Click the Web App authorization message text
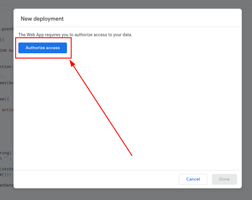Image resolution: width=252 pixels, height=200 pixels. click(x=75, y=35)
